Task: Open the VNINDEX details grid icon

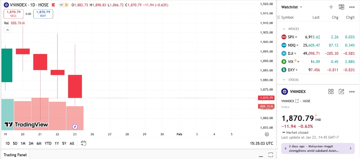Action: click(331, 91)
